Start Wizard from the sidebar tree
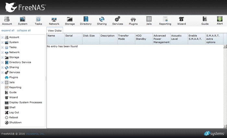Viewport: 227px width, 138px height. tap(13, 98)
